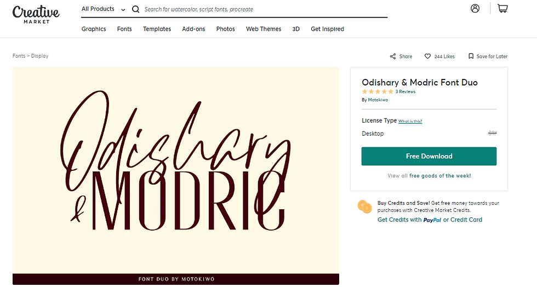Click the Share icon
Image resolution: width=537 pixels, height=287 pixels.
[393, 56]
